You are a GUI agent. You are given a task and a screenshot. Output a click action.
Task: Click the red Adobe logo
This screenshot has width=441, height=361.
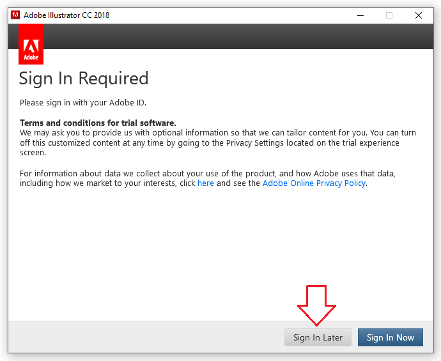pyautogui.click(x=31, y=45)
